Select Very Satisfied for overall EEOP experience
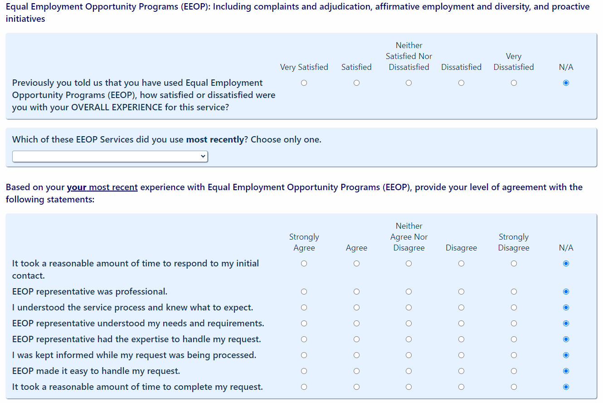 304,83
